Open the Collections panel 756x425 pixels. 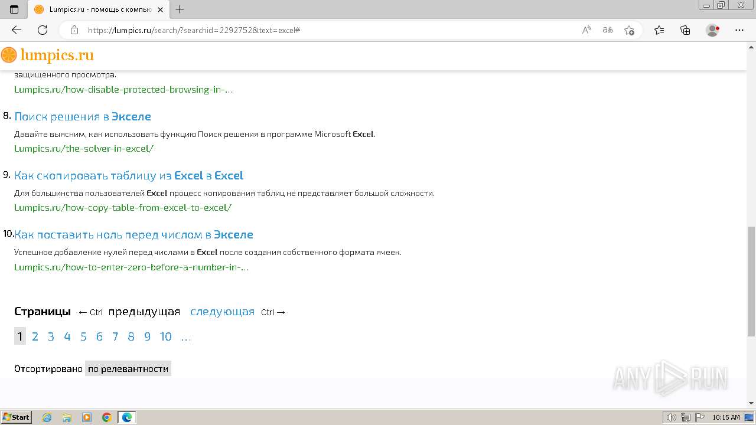point(685,30)
